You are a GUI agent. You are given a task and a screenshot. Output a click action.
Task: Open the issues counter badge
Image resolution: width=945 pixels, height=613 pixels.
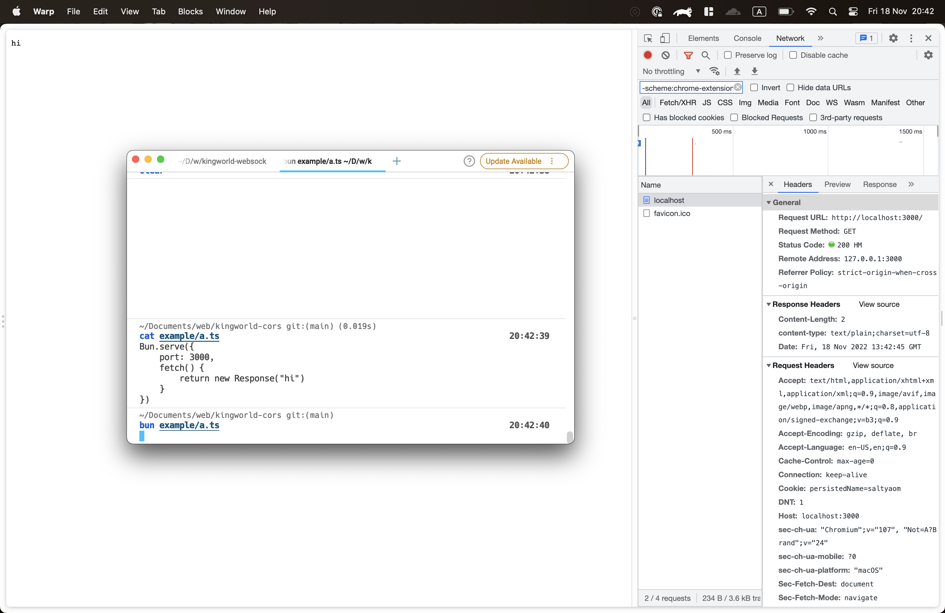[x=866, y=38]
